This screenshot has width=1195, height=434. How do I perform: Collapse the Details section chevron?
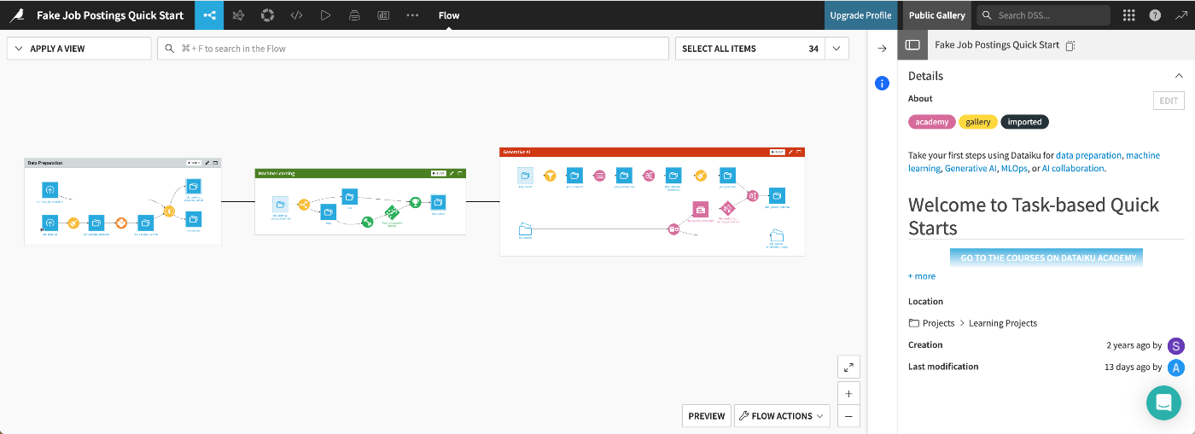[x=1179, y=76]
